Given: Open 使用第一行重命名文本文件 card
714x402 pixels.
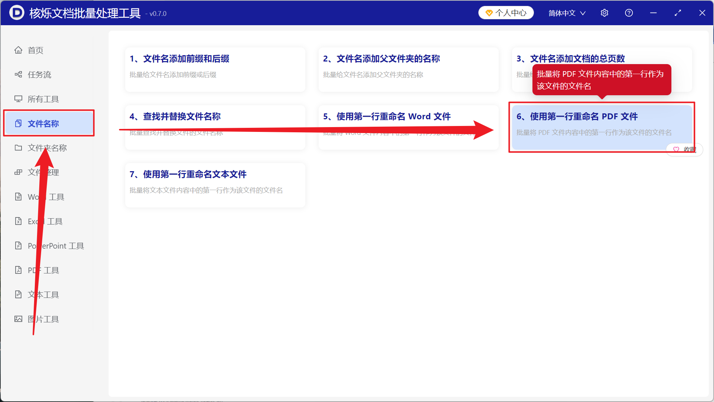Looking at the screenshot, I should (x=215, y=185).
